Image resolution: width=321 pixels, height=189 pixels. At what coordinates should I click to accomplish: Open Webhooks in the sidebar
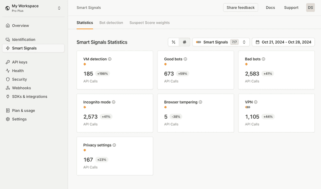(21, 88)
